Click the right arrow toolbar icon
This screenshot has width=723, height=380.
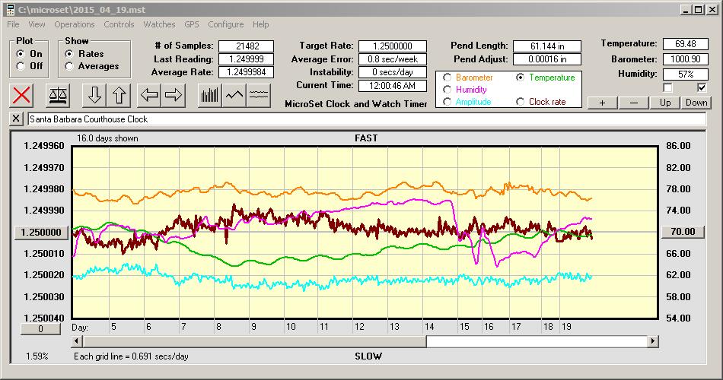pos(174,95)
